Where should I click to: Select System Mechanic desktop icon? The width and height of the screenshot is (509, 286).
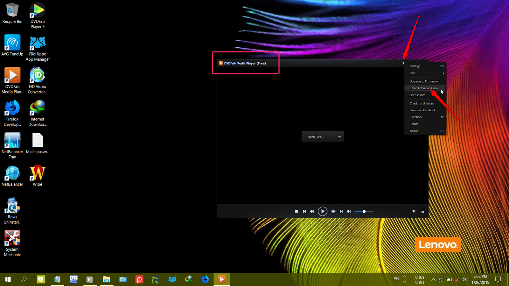pyautogui.click(x=12, y=243)
